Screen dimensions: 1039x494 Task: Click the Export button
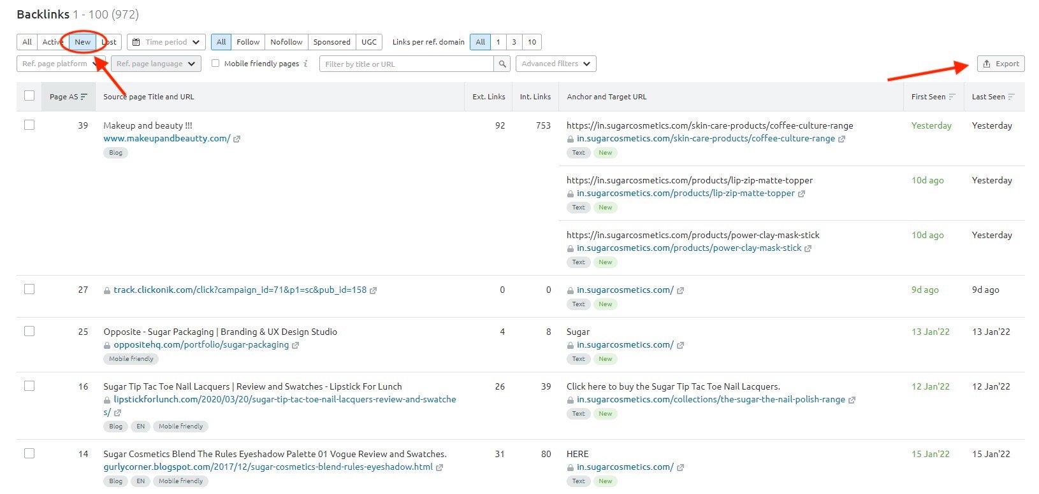pos(1001,64)
